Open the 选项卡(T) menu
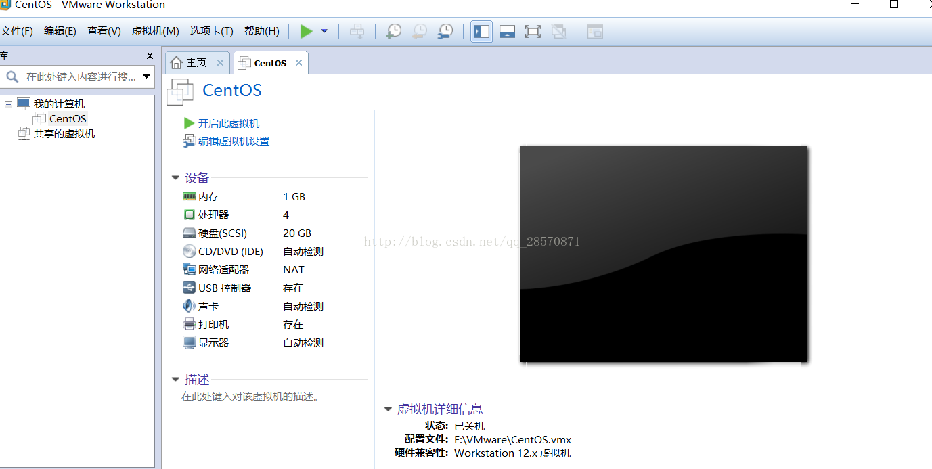Screen dimensions: 932x469 pyautogui.click(x=211, y=31)
